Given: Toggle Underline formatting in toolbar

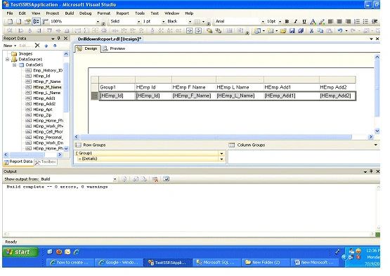Looking at the screenshot, I should pos(304,22).
